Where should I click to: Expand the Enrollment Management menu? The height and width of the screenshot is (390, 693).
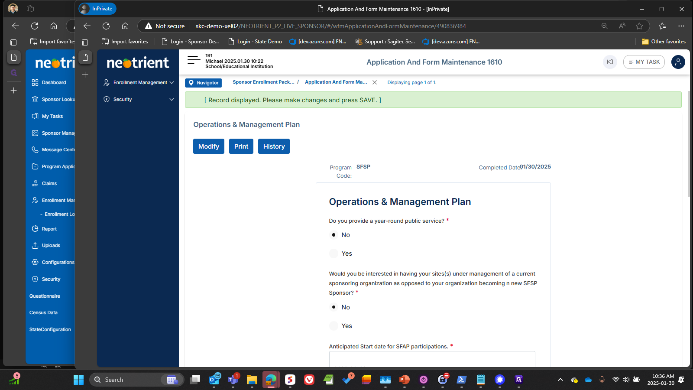pyautogui.click(x=139, y=82)
